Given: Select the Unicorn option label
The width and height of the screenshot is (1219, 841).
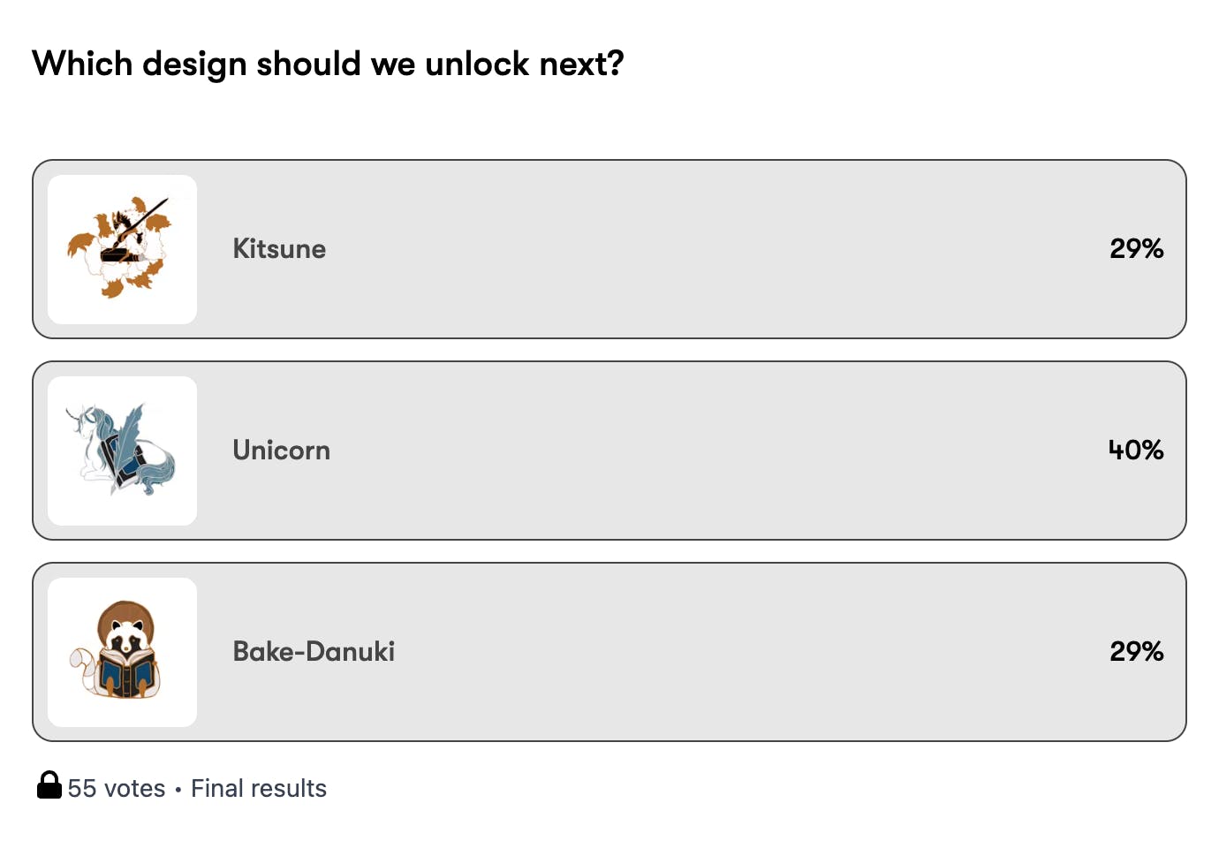Looking at the screenshot, I should [281, 451].
